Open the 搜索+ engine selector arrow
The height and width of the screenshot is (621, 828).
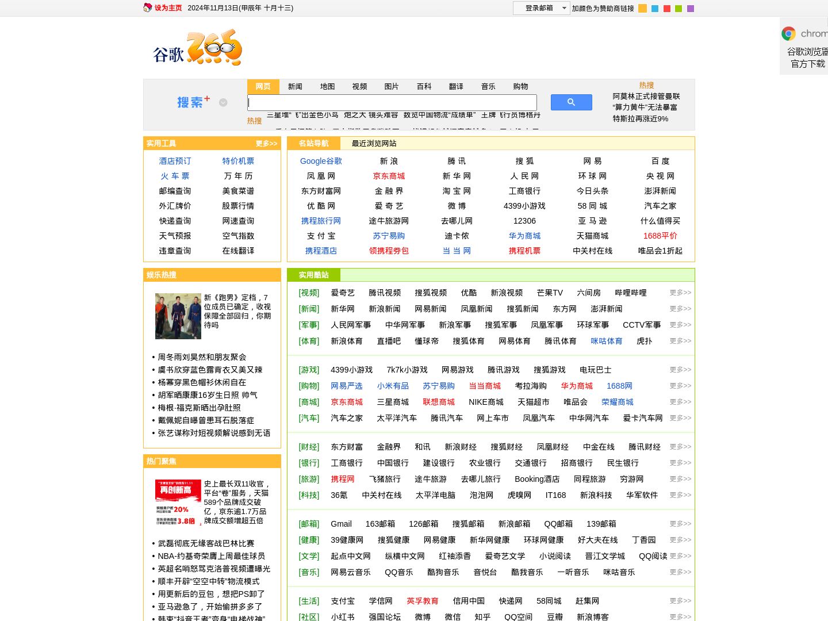tap(223, 102)
